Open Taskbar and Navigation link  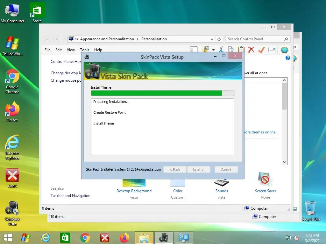pyautogui.click(x=70, y=196)
